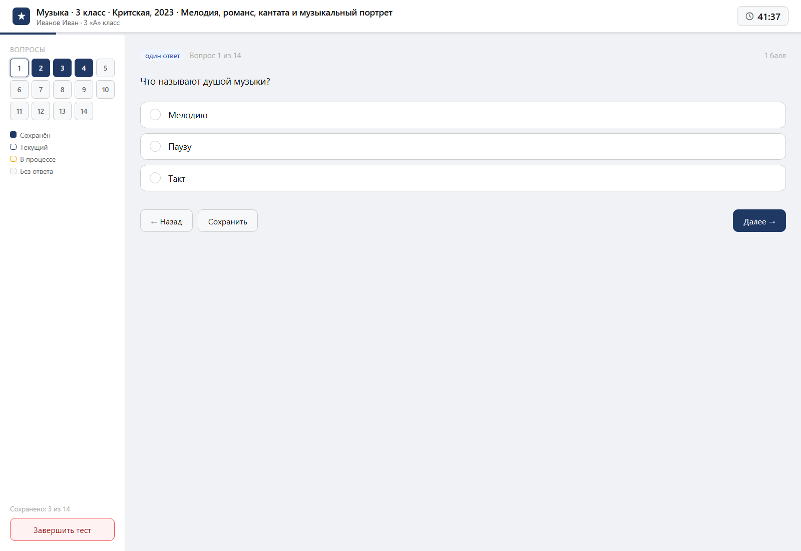Finish the test via Завершить тест
Screen dimensions: 801x551
[62, 529]
